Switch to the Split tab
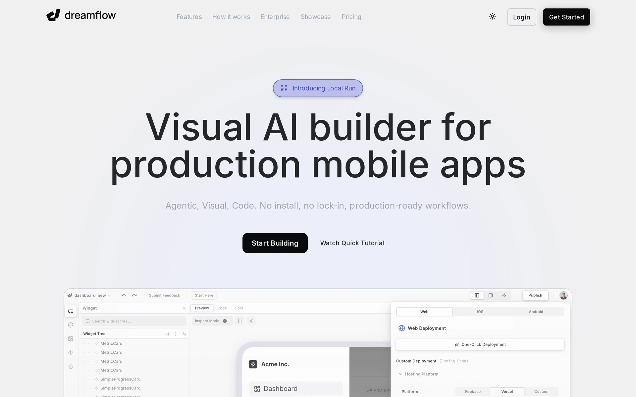This screenshot has width=636, height=397. click(x=239, y=308)
